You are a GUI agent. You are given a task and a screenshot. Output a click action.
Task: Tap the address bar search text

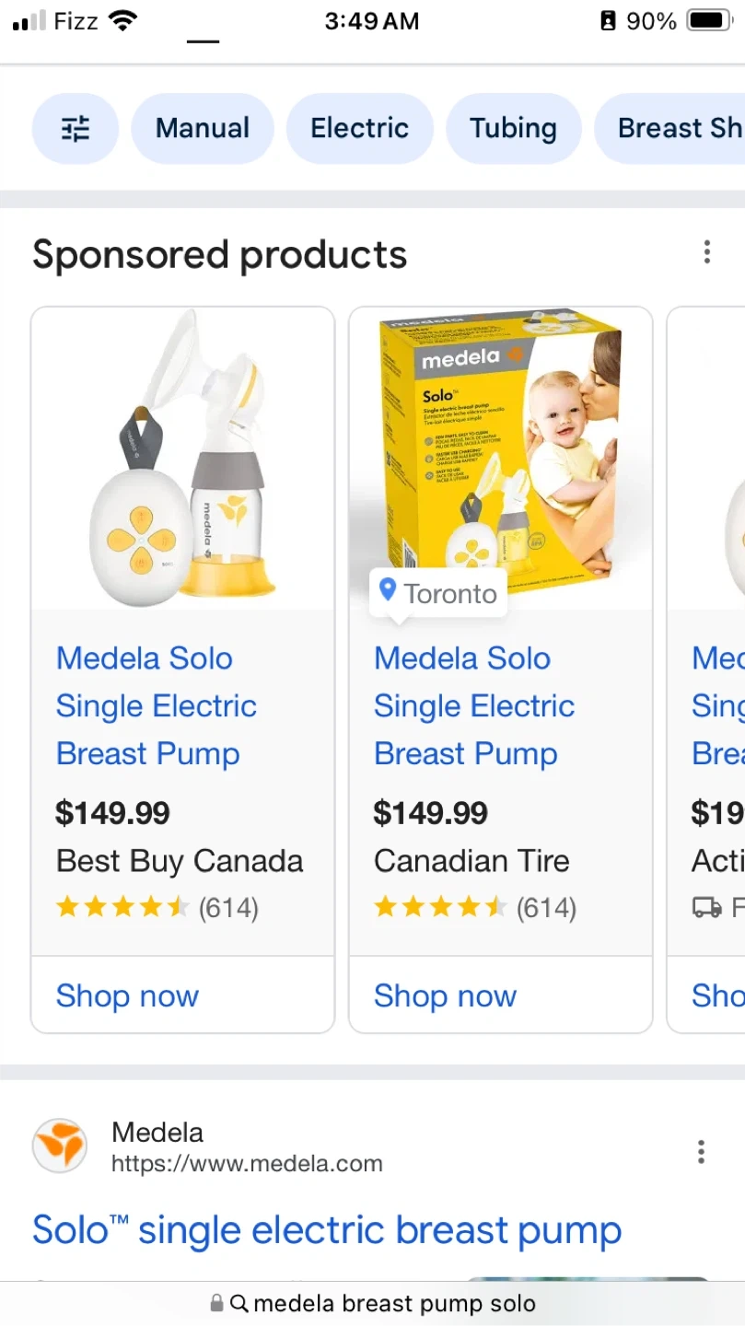[394, 1304]
